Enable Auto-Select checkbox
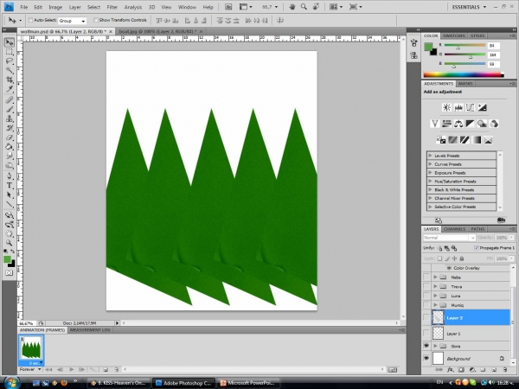Screen dimensions: 519x389 tap(30, 20)
